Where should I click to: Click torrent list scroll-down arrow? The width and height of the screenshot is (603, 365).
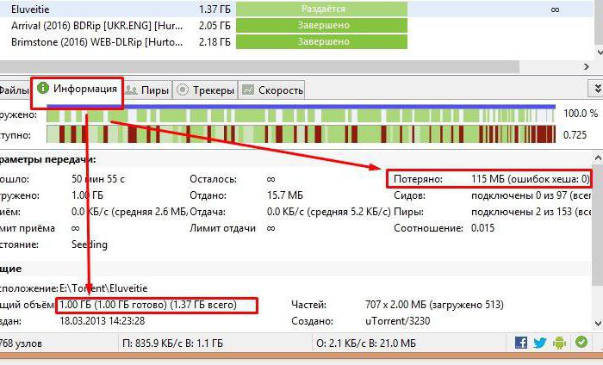(x=599, y=52)
